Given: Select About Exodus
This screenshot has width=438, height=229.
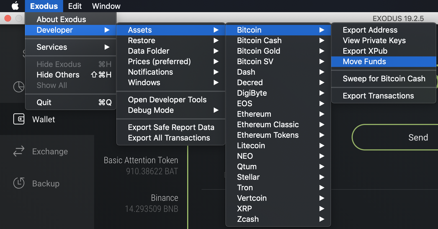Looking at the screenshot, I should tap(71, 19).
